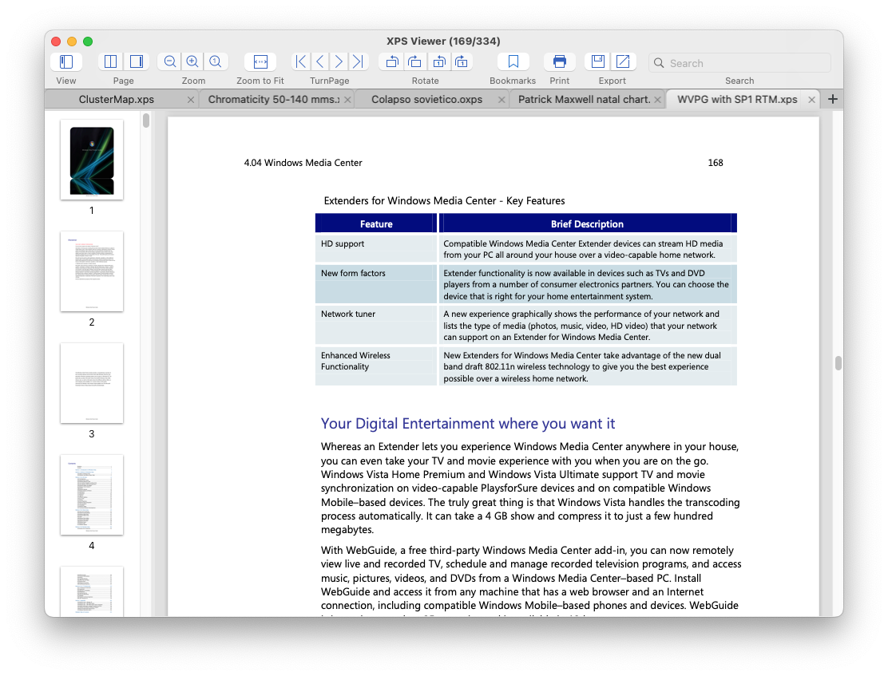Screen dimensions: 888x676
Task: Close the Chromaticity 50-140 mms tab
Action: tap(347, 100)
